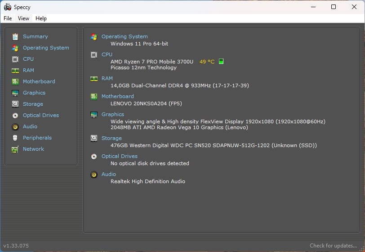
Task: Show Peripherals from sidebar
Action: click(x=37, y=138)
